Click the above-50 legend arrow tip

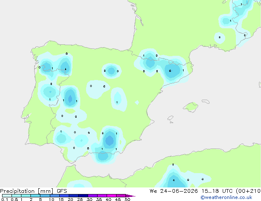point(130,196)
